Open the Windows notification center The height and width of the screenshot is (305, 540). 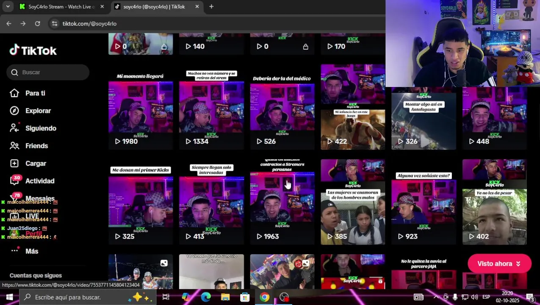pos(530,297)
